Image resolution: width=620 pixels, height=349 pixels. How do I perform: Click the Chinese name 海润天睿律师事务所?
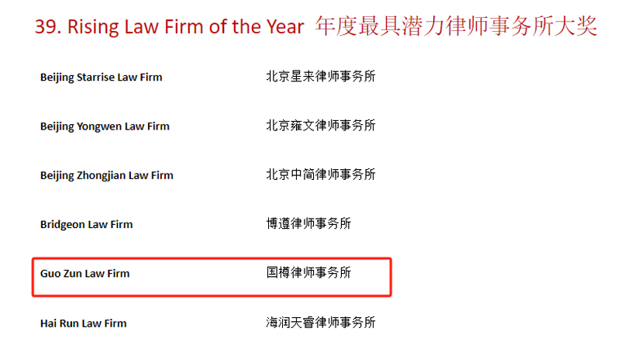320,323
